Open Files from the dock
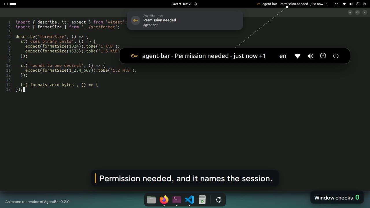Viewport: 370px width, 208px height. [x=151, y=200]
